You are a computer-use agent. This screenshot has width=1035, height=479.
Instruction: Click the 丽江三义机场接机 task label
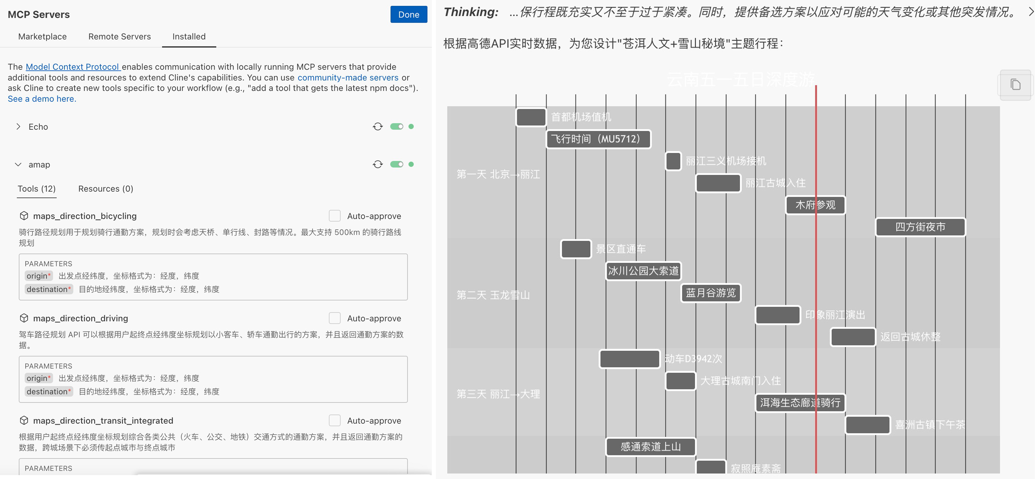[726, 161]
